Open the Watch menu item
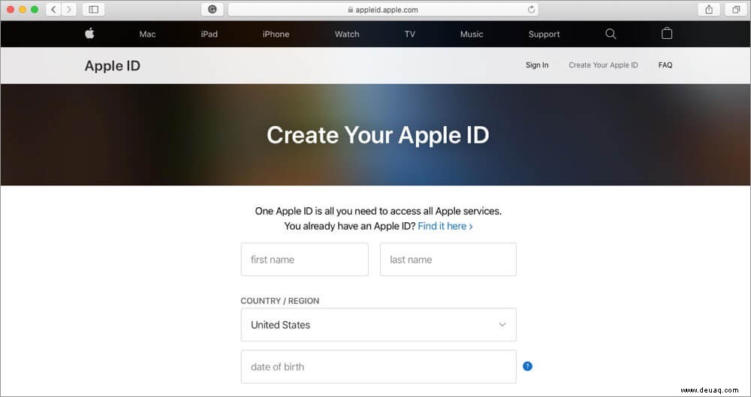 [347, 34]
